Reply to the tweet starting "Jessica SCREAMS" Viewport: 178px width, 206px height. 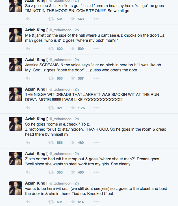click(x=28, y=78)
